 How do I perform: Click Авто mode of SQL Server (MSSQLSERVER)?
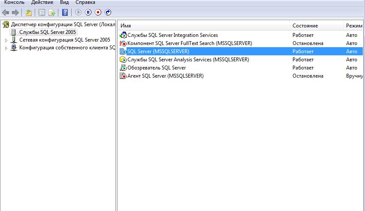(352, 51)
